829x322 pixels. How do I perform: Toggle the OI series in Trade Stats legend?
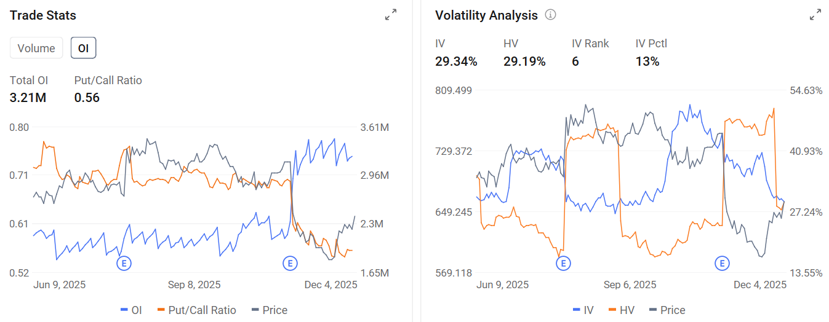point(131,310)
